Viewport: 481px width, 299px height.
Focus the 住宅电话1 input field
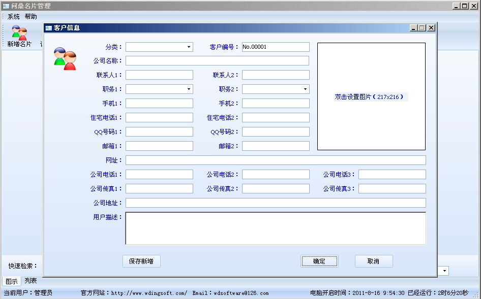tap(159, 118)
